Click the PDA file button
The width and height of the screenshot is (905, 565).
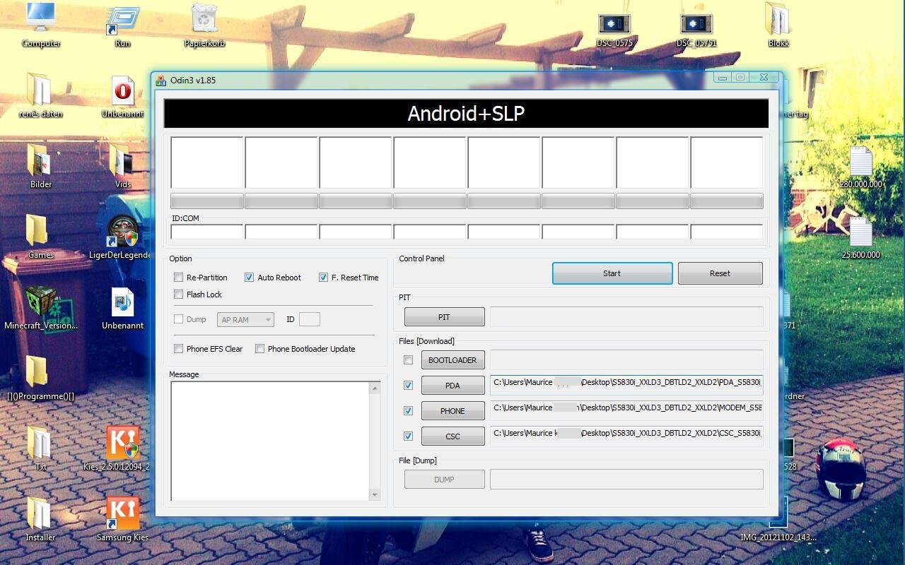(x=452, y=386)
